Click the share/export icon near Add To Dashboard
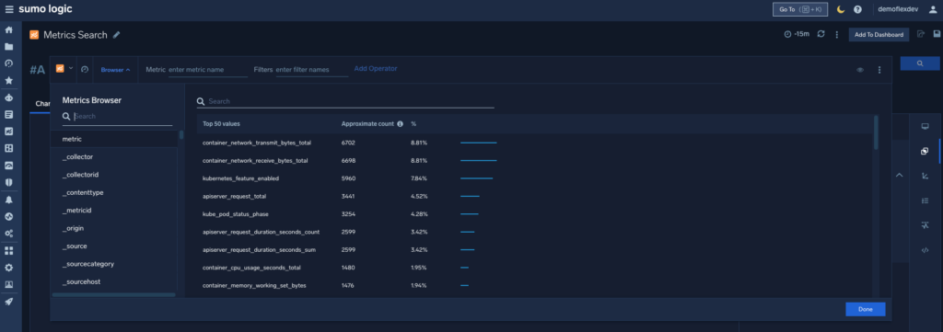Image resolution: width=943 pixels, height=332 pixels. (x=920, y=34)
